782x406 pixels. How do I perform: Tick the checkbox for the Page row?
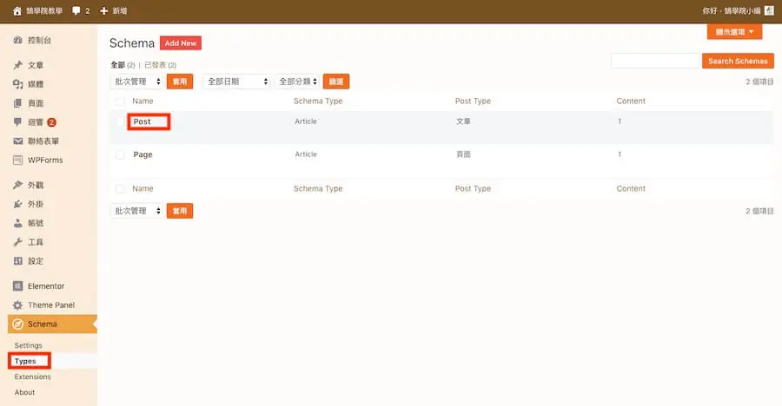[x=120, y=154]
